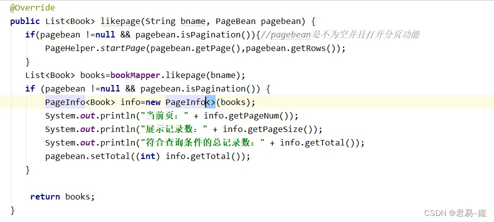The image size is (494, 222).
Task: Click the Chinese comment after first if
Action: click(x=340, y=35)
